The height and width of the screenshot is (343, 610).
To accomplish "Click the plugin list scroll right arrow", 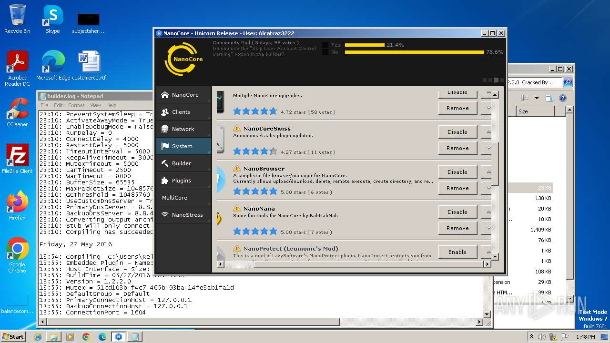I will point(487,264).
